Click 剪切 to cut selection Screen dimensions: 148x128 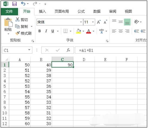22,20
